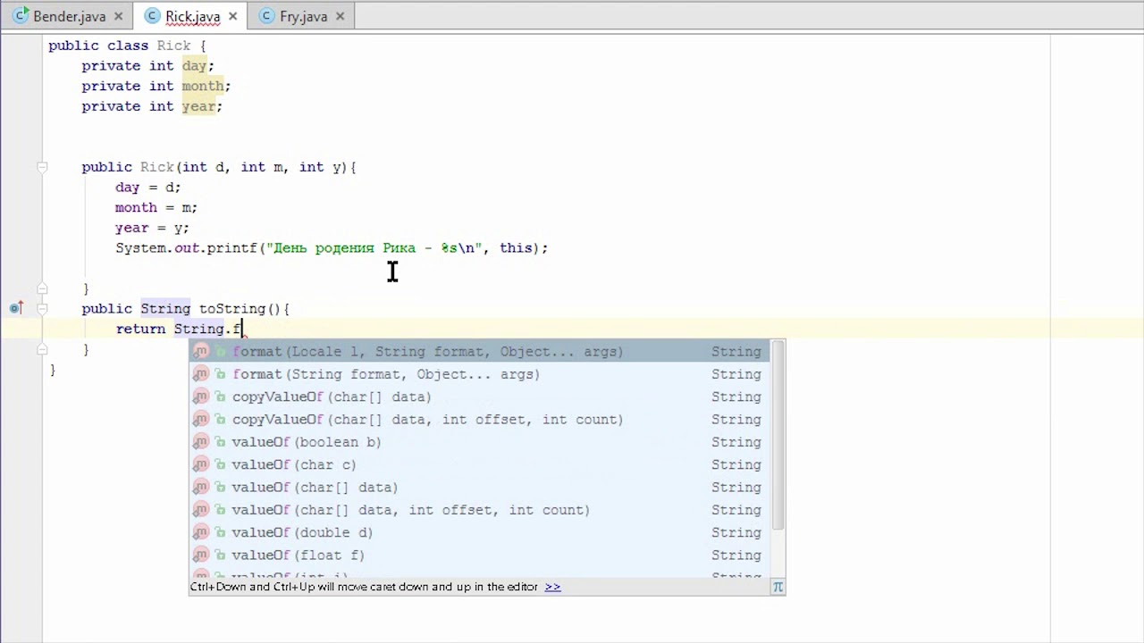Click method icon of copyValueOf(char[] data) row
The width and height of the screenshot is (1144, 643).
[201, 397]
